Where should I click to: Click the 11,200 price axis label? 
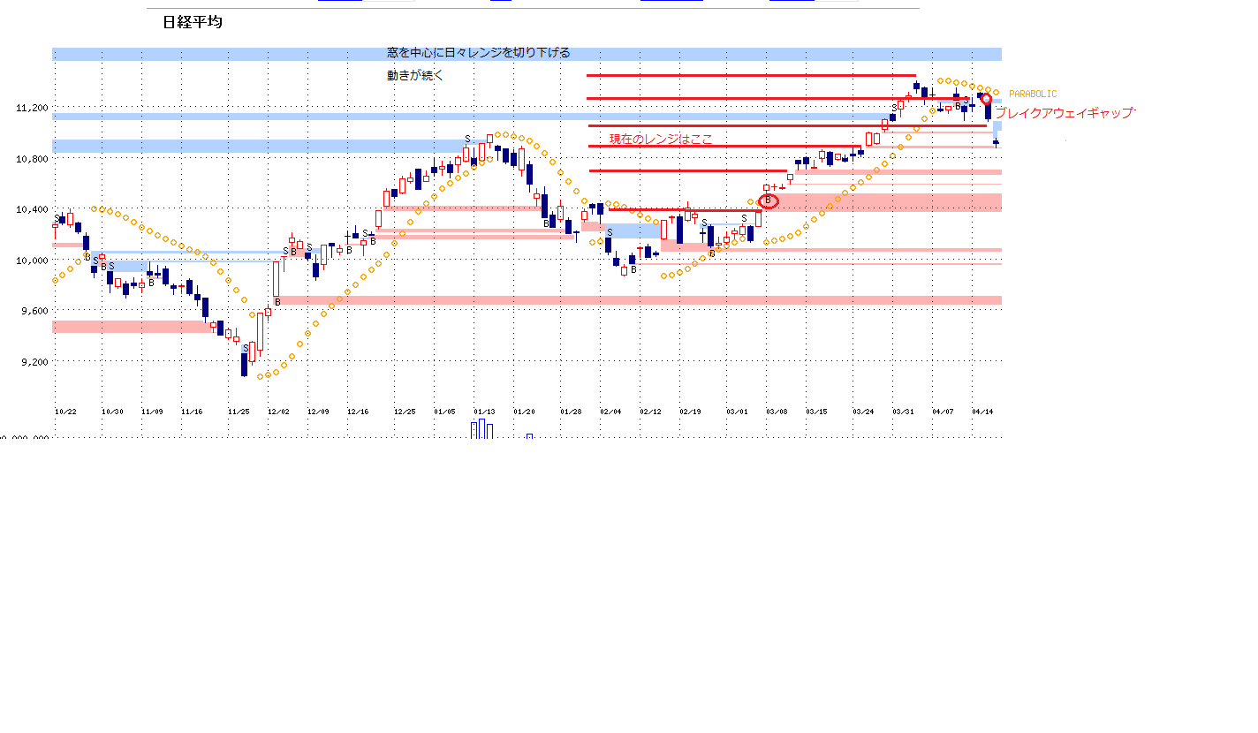(x=32, y=108)
